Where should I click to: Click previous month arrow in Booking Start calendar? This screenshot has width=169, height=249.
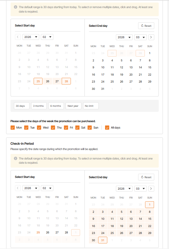18,37
